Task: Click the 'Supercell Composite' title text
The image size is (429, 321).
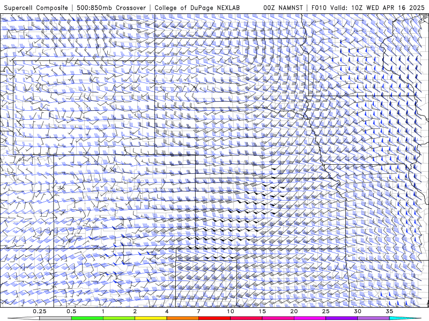Action: (36, 7)
